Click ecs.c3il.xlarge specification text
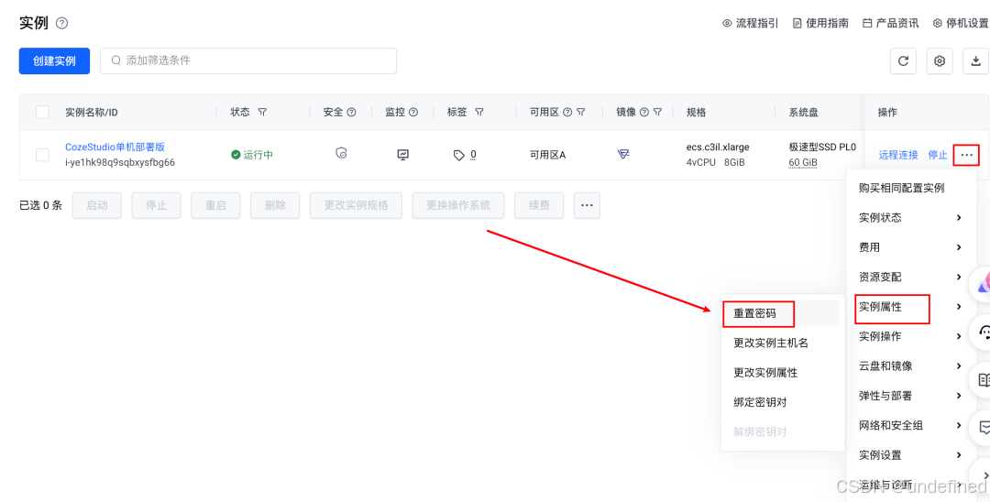 (x=718, y=147)
